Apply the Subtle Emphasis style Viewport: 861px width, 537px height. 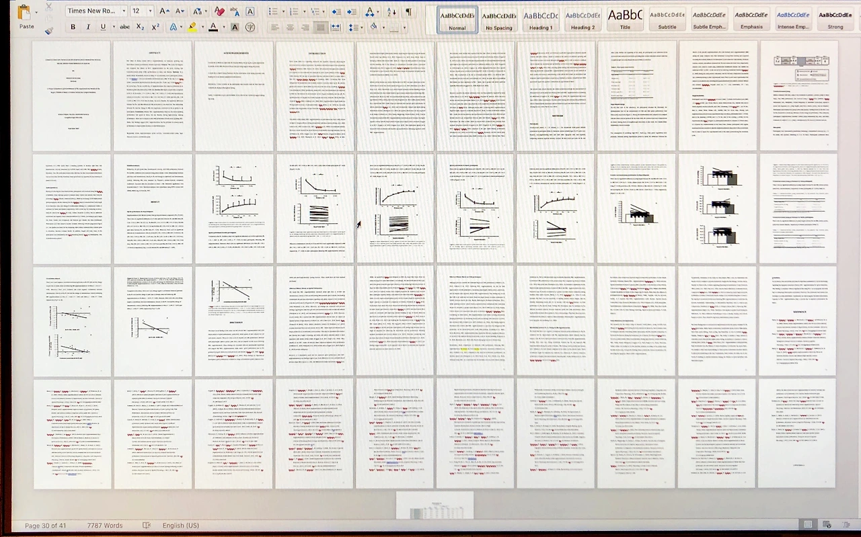point(709,18)
